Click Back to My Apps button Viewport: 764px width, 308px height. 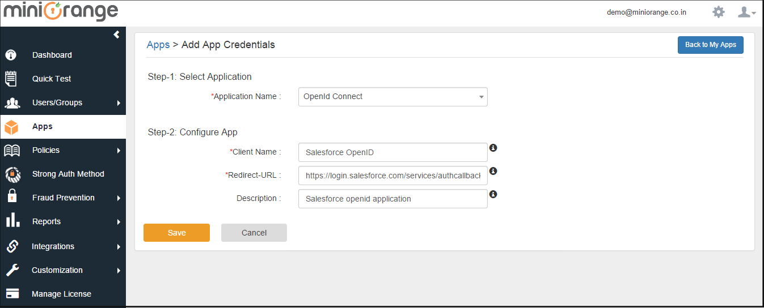point(711,45)
